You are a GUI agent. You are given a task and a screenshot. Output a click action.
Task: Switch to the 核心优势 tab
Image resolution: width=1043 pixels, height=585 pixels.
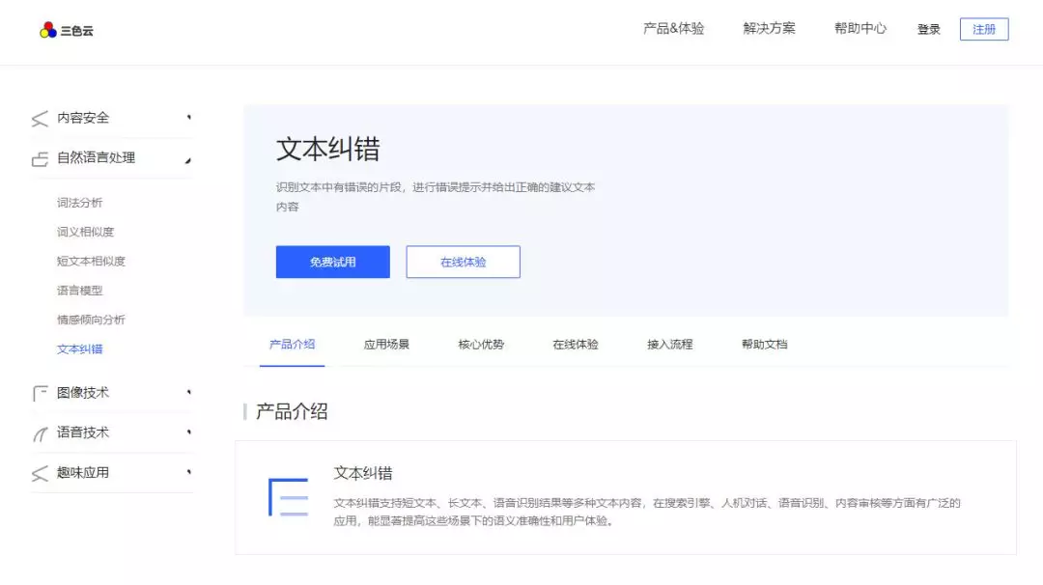point(481,345)
